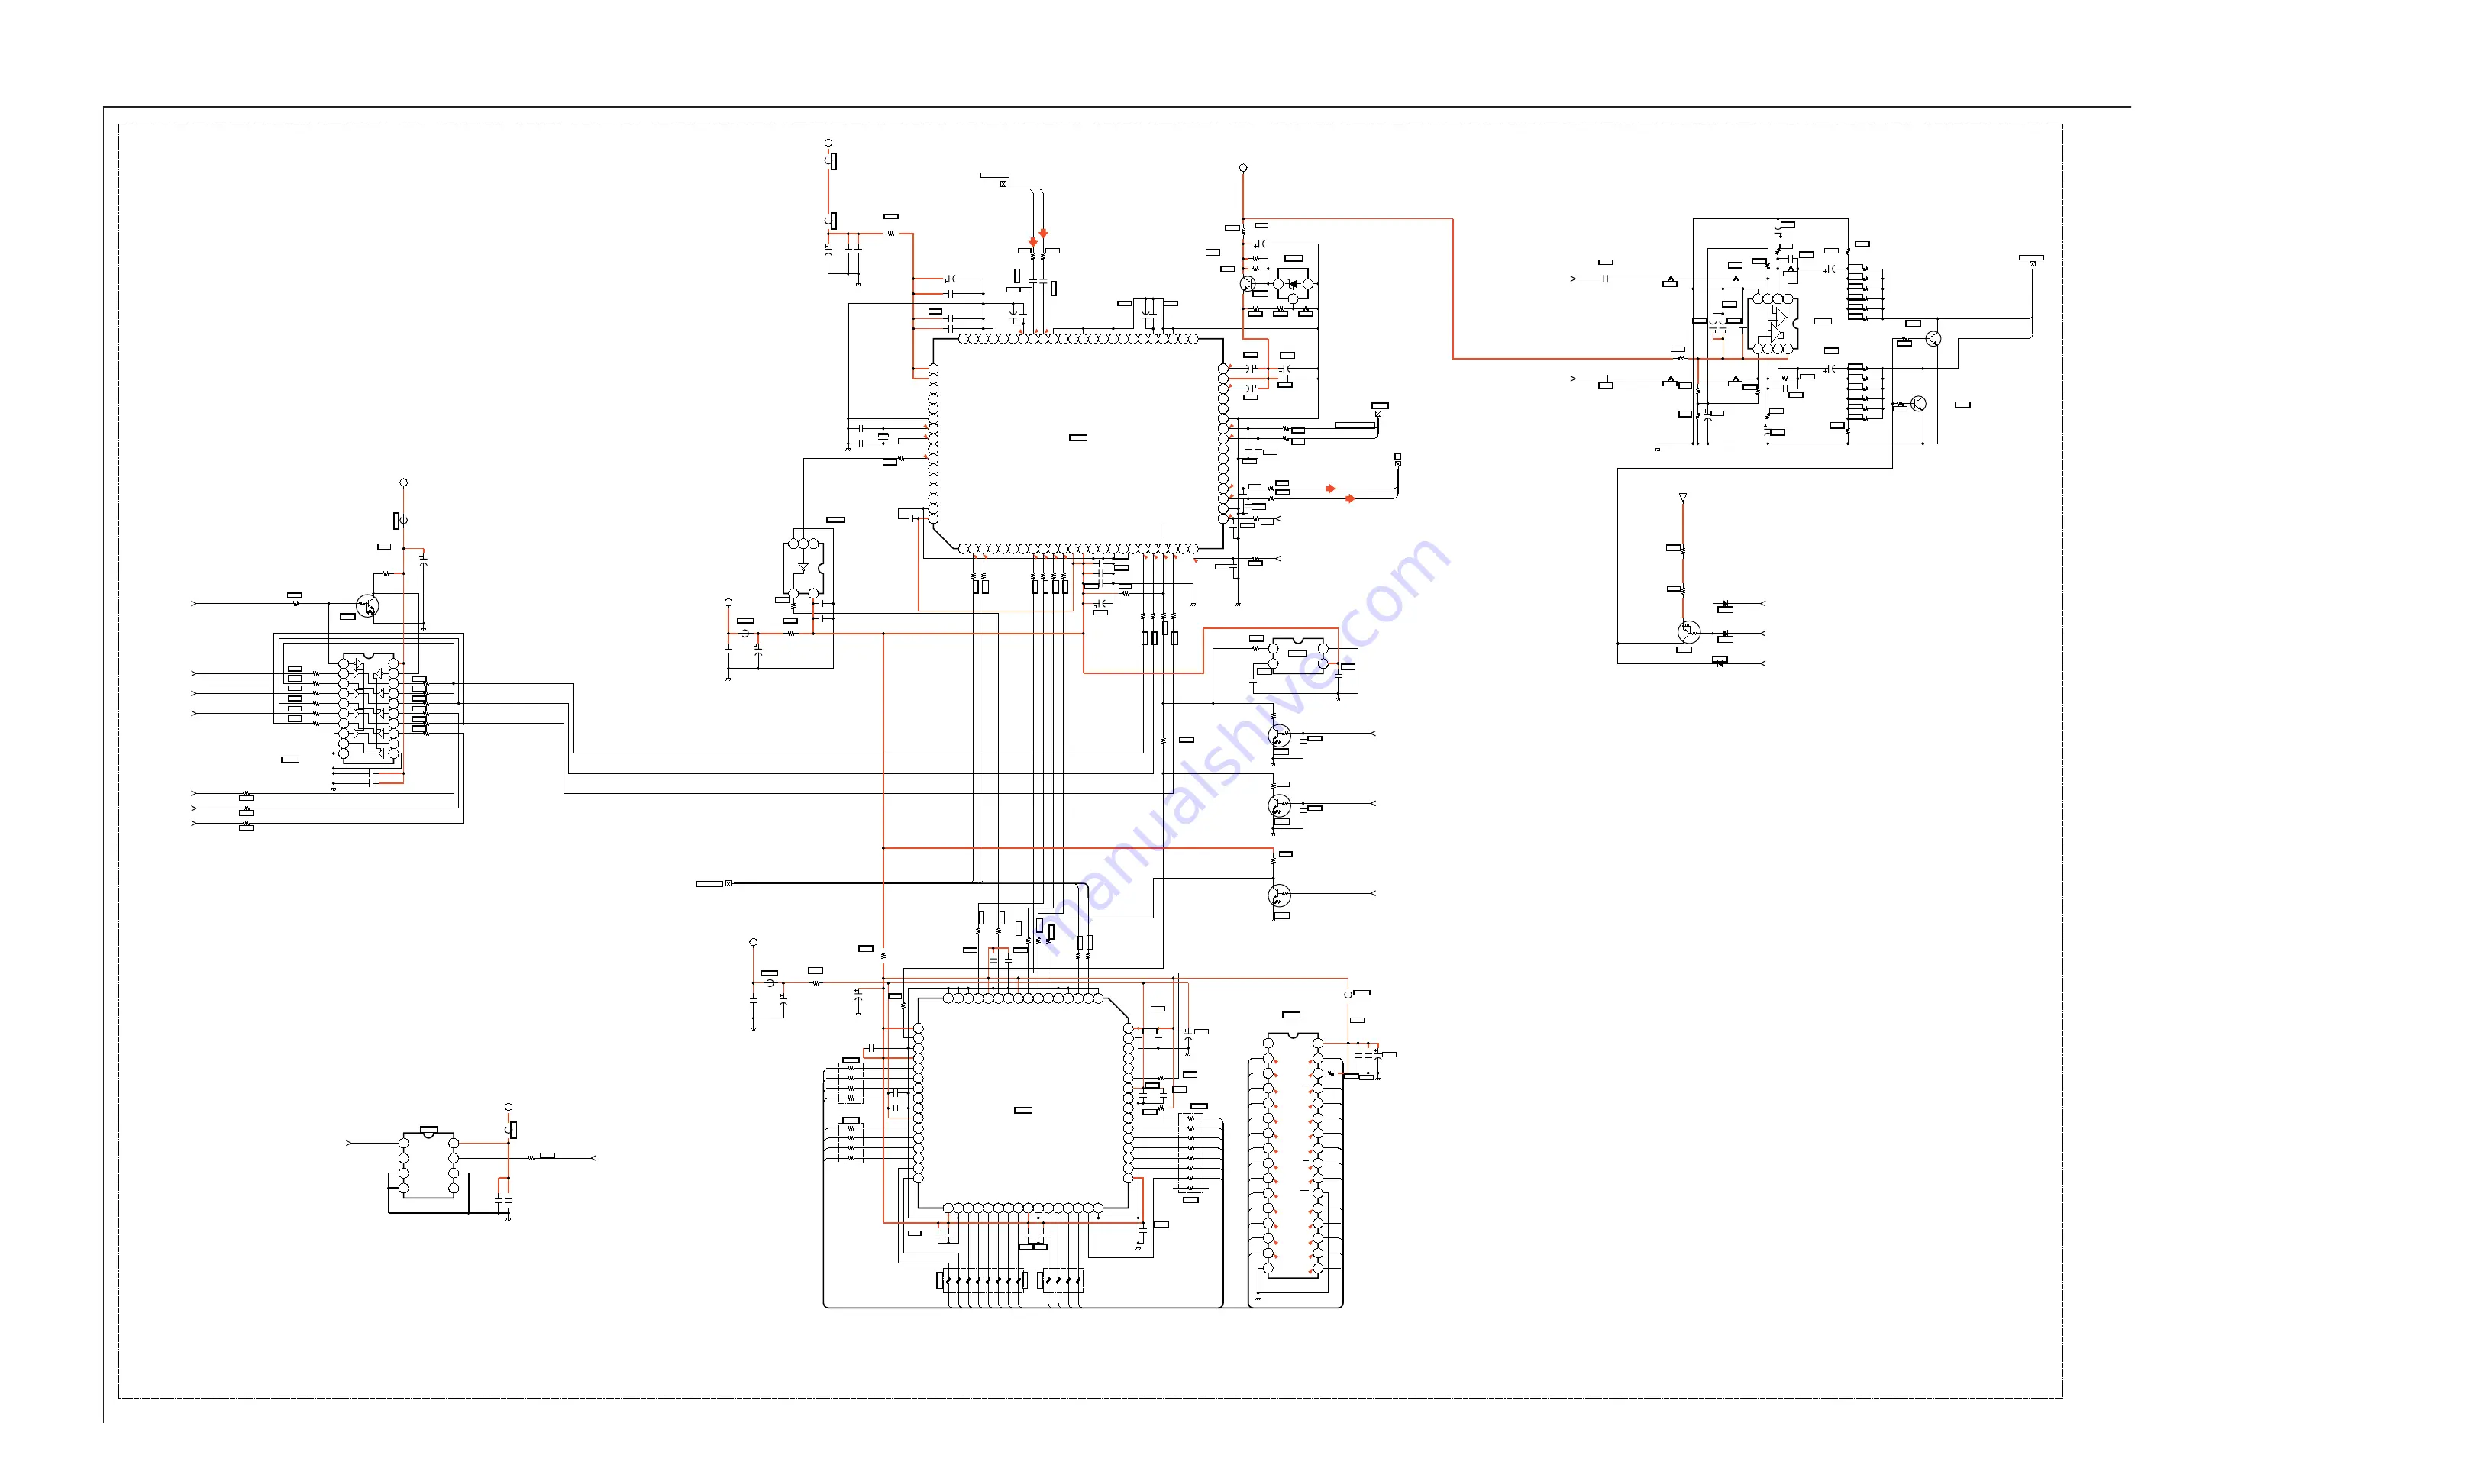Select the small IC with diode left of the large IC
The width and height of the screenshot is (2474, 1484).
(x=803, y=568)
